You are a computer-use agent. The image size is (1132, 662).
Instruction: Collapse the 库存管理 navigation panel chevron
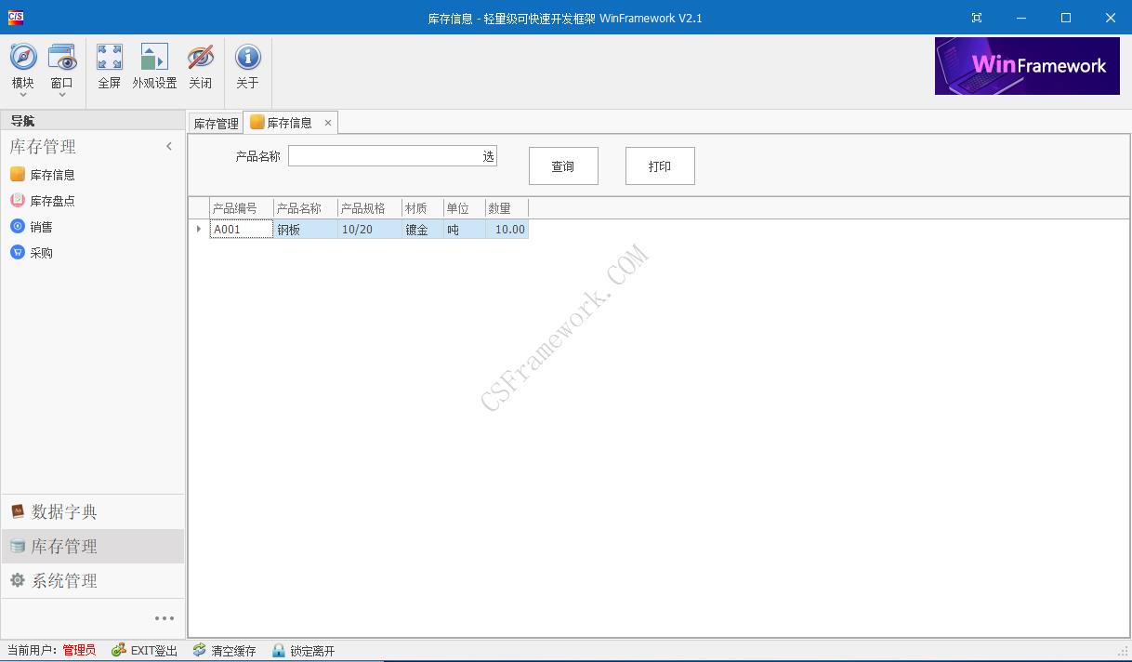[x=169, y=146]
